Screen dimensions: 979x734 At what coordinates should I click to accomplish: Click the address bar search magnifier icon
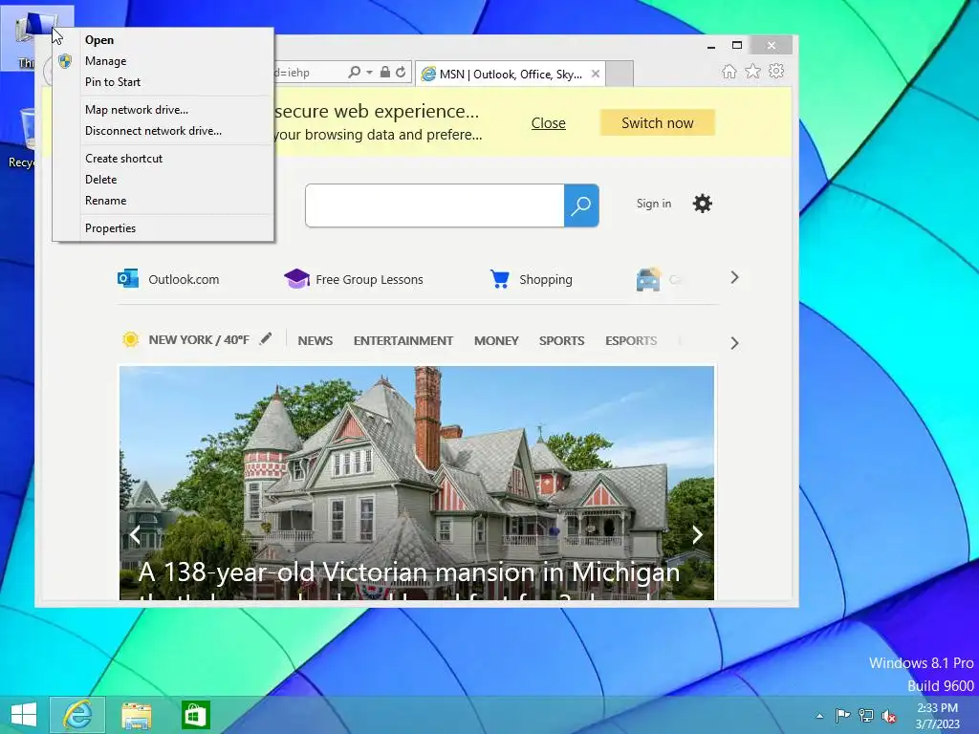(354, 73)
